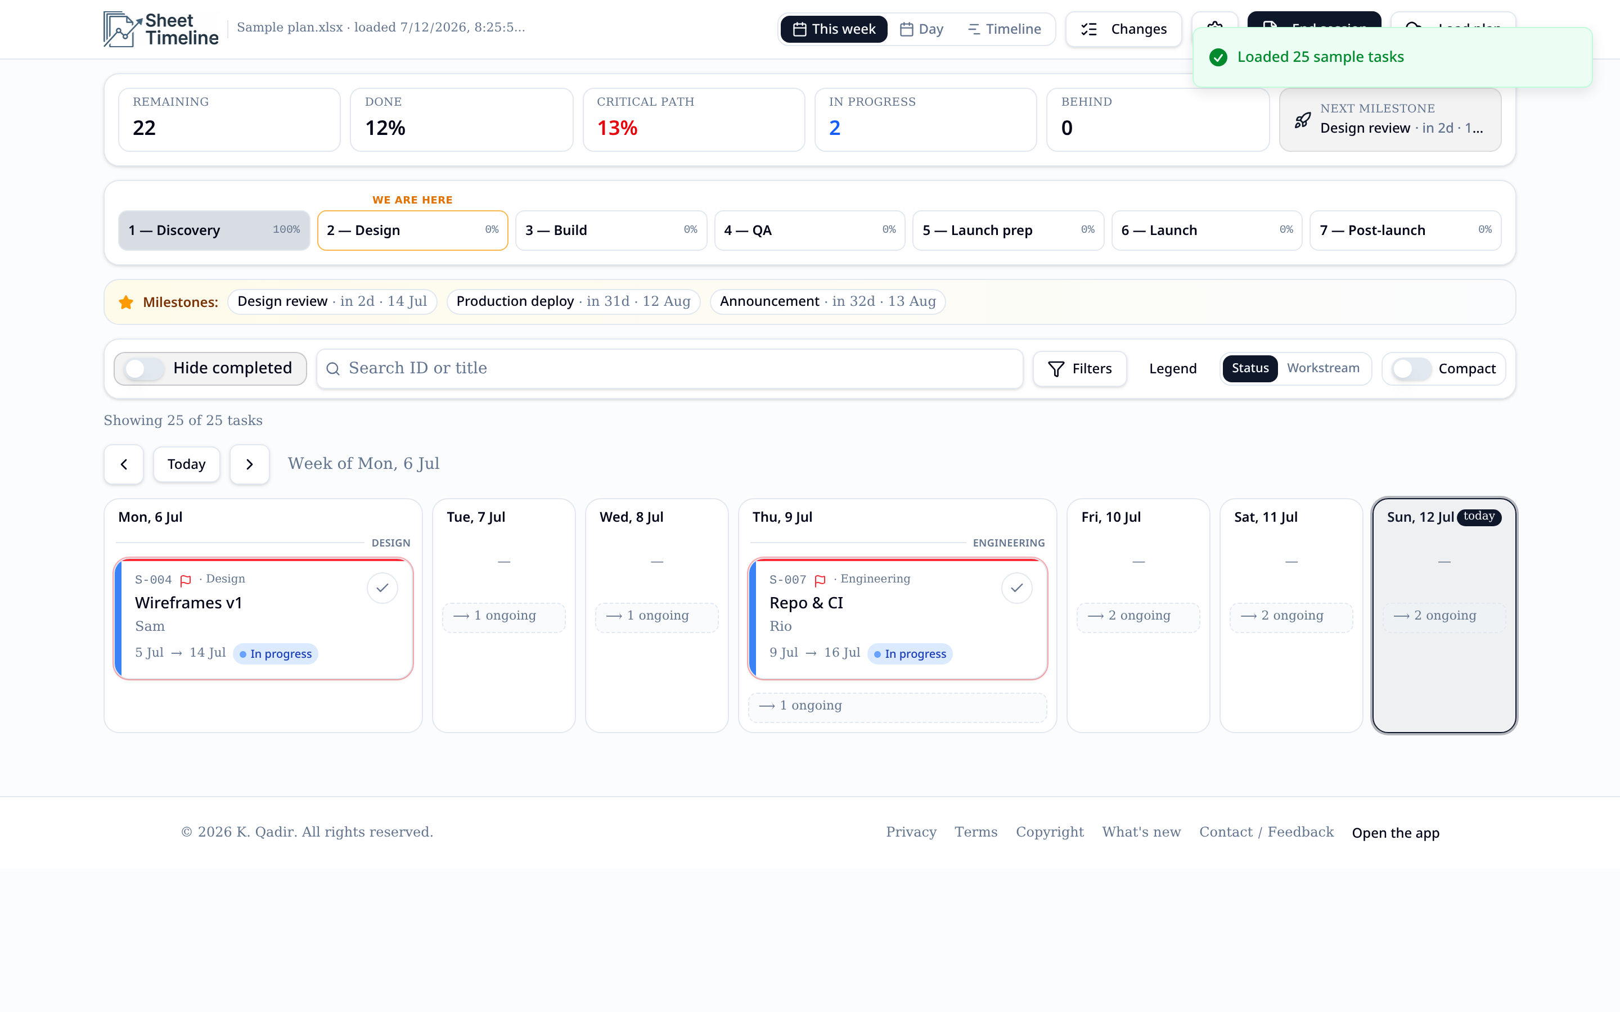Open the Design review milestone chip
1620x1012 pixels.
click(x=332, y=301)
